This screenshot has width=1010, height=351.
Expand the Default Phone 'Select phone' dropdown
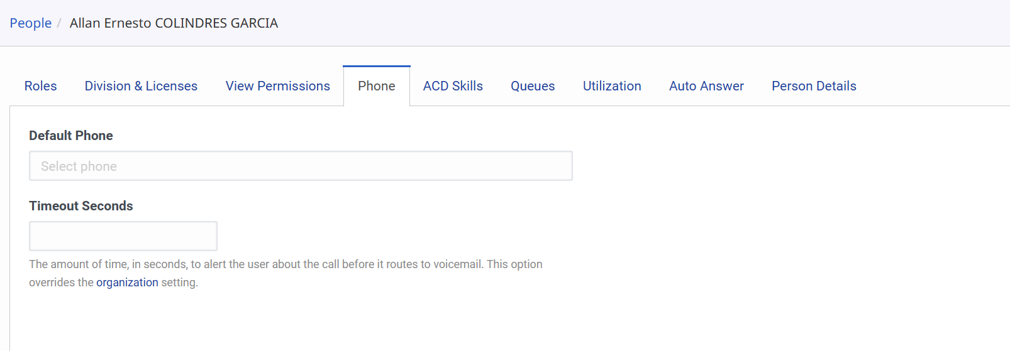pyautogui.click(x=301, y=166)
